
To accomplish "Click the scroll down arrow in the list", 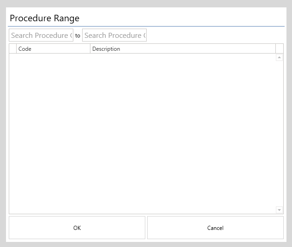I will [279, 210].
